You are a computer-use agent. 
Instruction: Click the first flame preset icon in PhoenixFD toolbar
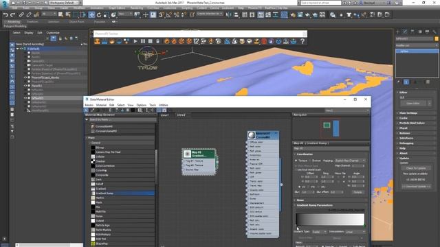[x=166, y=41]
